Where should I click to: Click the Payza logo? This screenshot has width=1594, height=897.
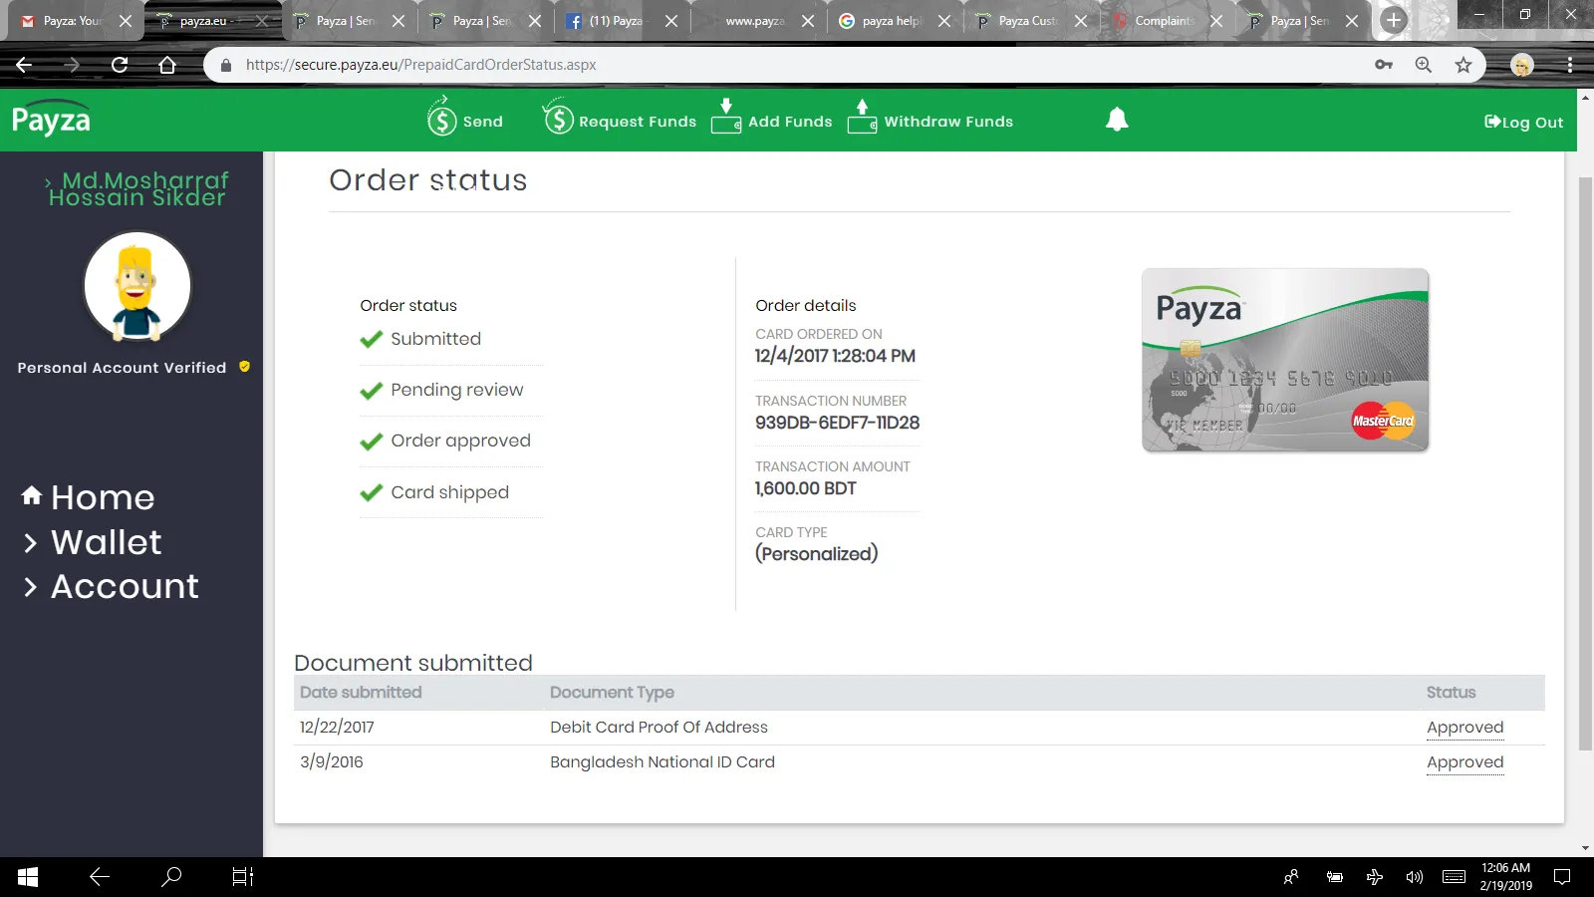[51, 120]
